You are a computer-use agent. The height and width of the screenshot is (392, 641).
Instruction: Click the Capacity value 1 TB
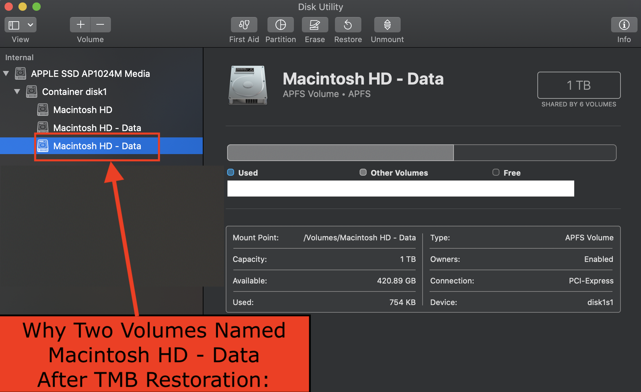tap(408, 259)
